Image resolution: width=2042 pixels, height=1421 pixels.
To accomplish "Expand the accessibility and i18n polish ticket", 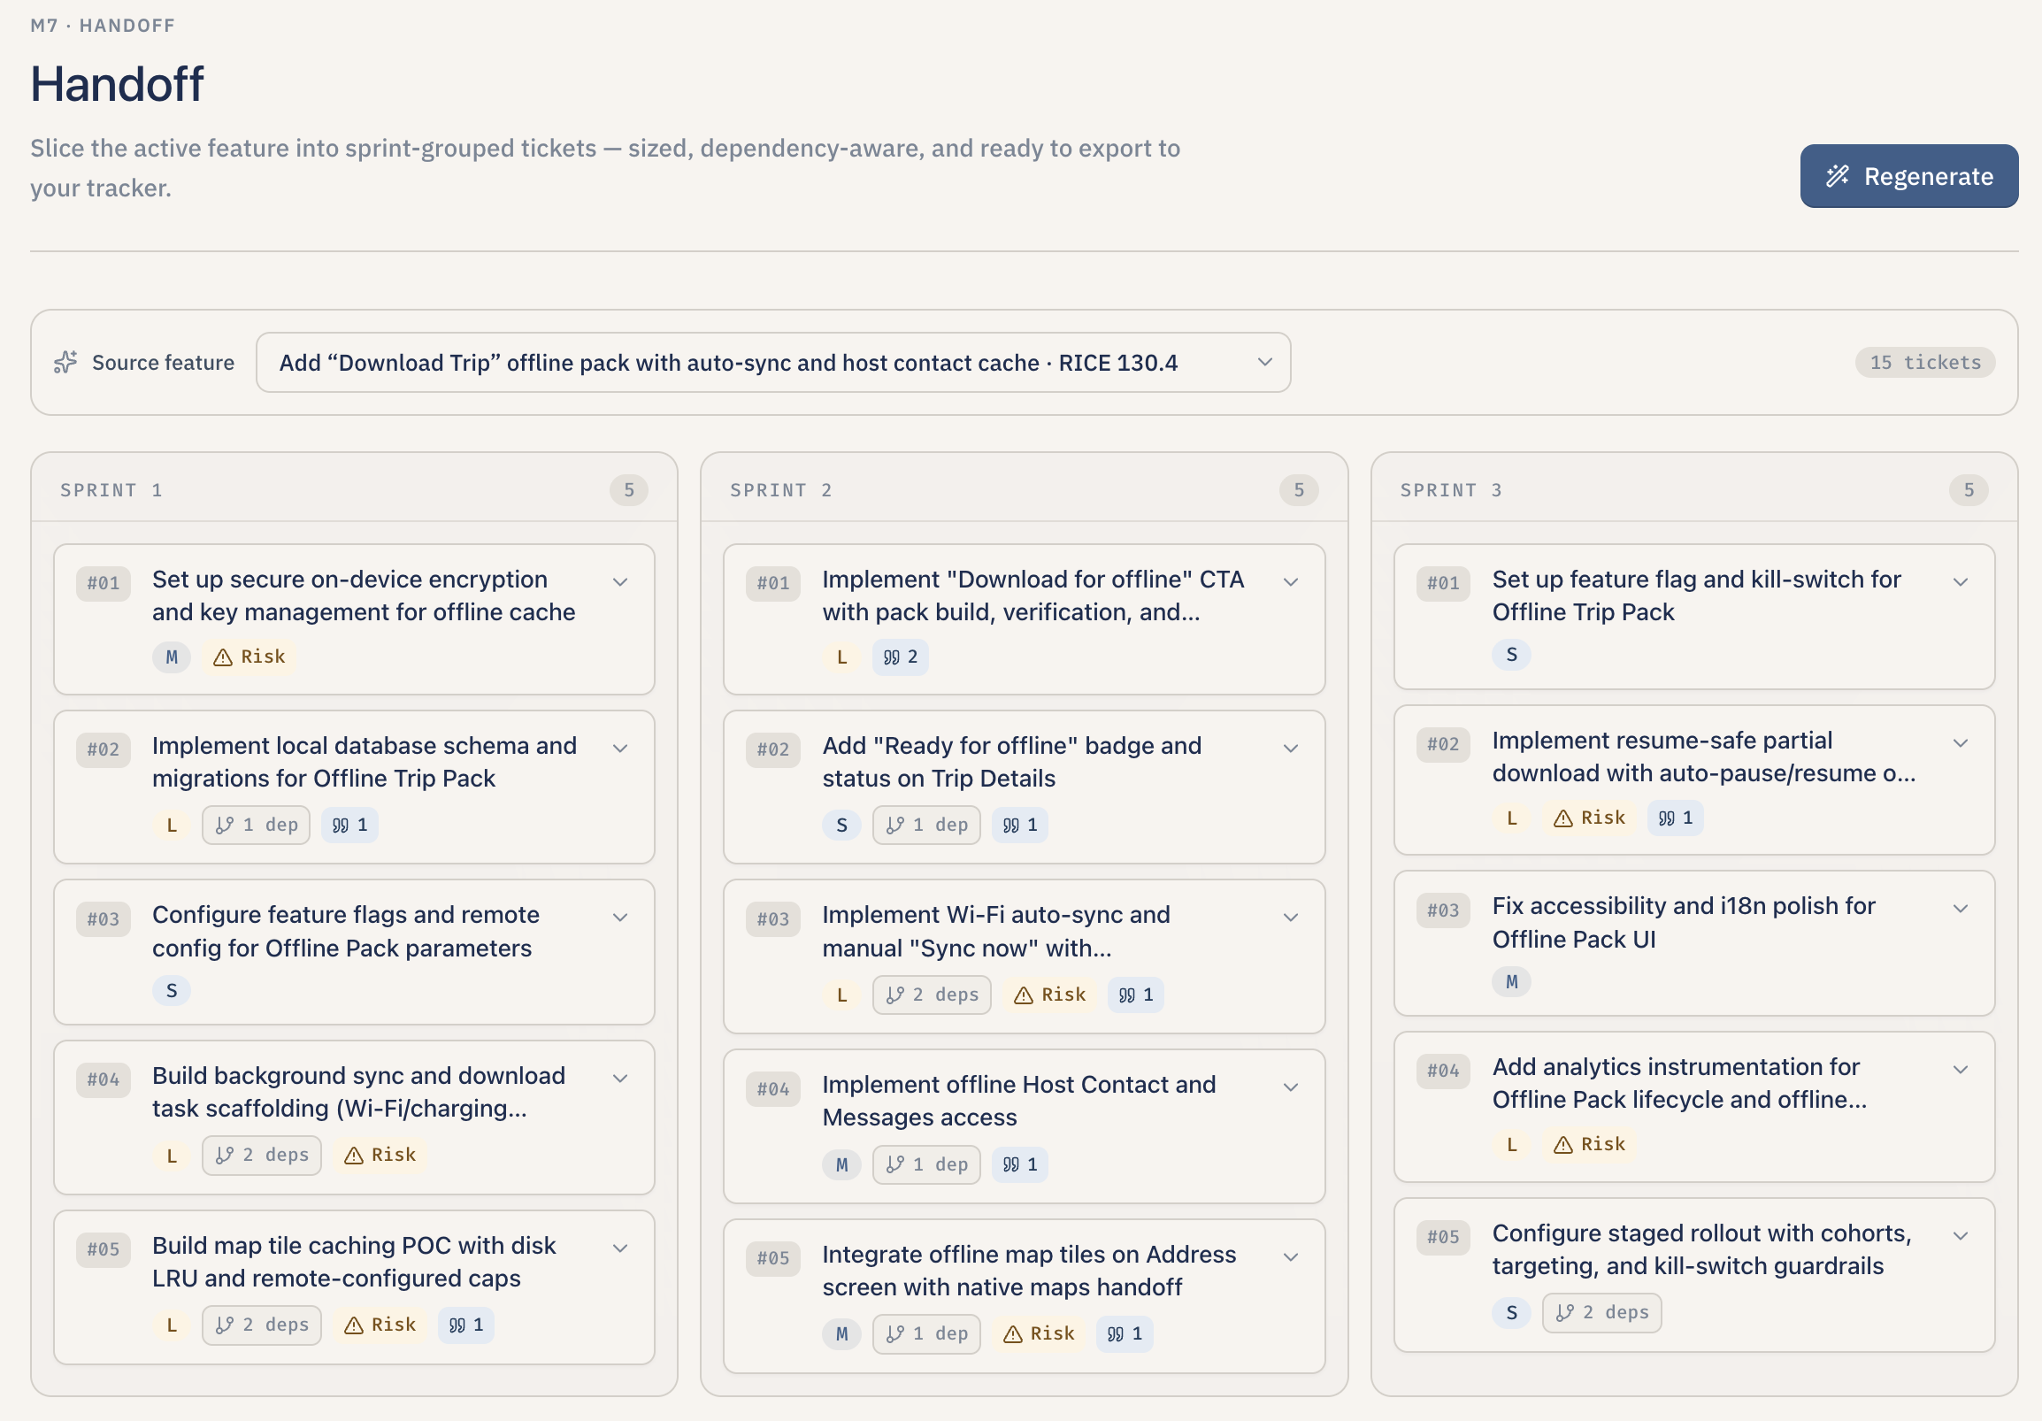I will pyautogui.click(x=1961, y=908).
